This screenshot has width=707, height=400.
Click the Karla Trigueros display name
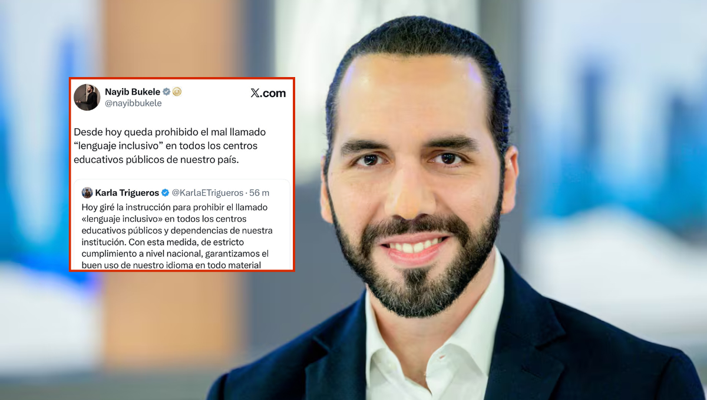127,193
